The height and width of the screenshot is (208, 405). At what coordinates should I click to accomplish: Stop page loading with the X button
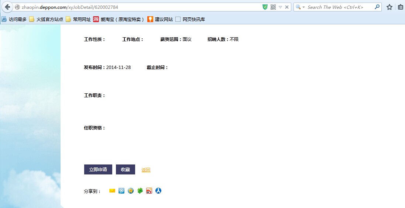pyautogui.click(x=287, y=7)
